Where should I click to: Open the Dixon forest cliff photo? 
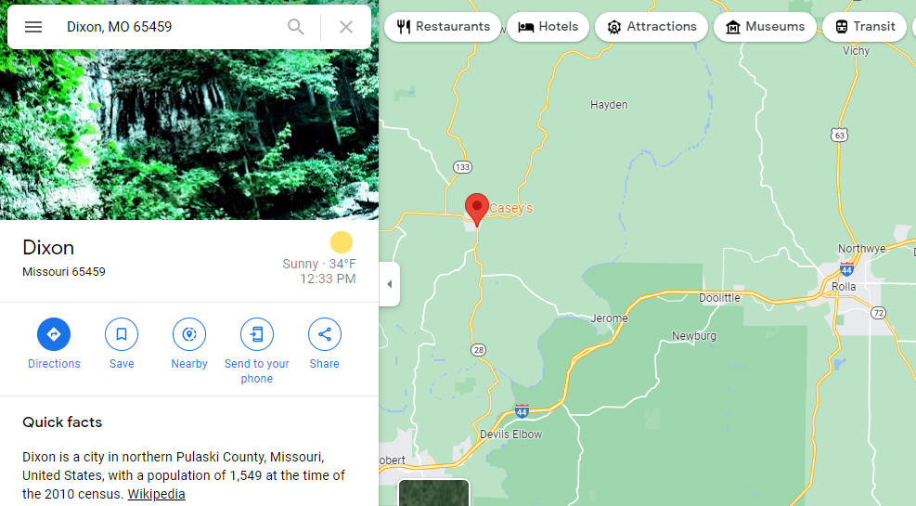189,135
